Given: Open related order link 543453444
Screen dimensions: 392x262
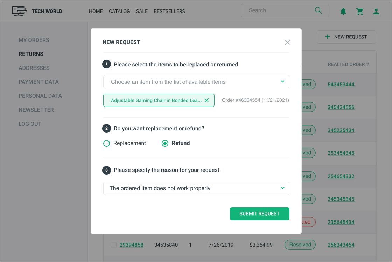Looking at the screenshot, I should pos(341,85).
